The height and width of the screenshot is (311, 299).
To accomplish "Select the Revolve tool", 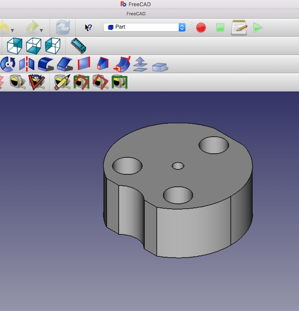I will pos(8,64).
